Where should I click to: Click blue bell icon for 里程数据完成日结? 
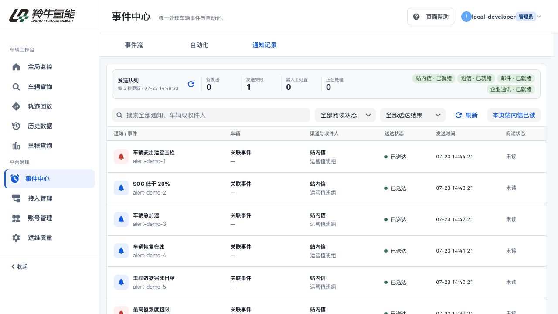tap(121, 282)
